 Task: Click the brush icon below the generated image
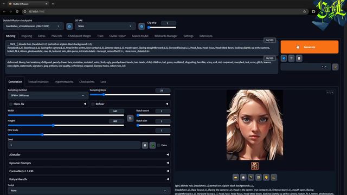[x=250, y=177]
